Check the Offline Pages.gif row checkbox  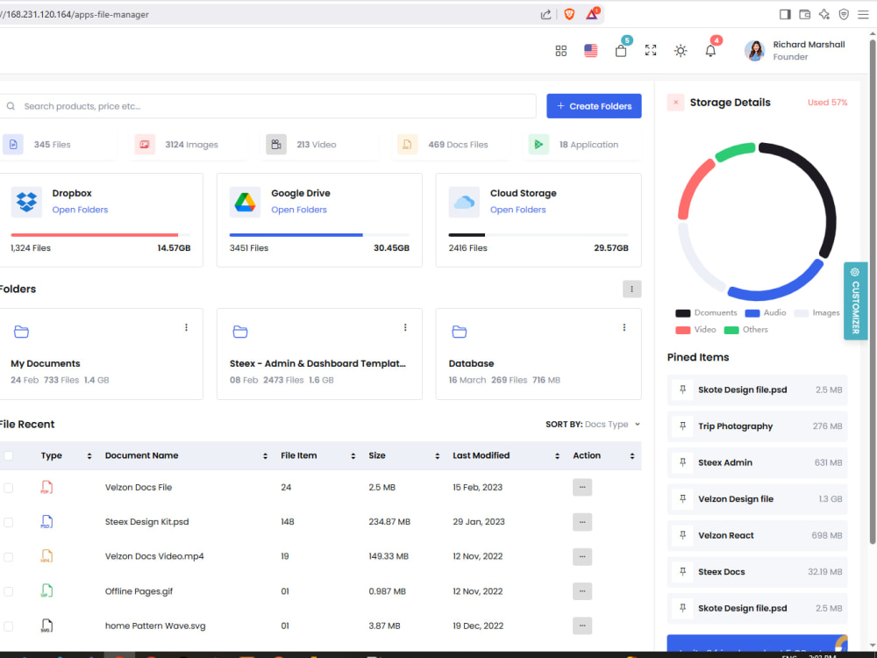(x=9, y=592)
